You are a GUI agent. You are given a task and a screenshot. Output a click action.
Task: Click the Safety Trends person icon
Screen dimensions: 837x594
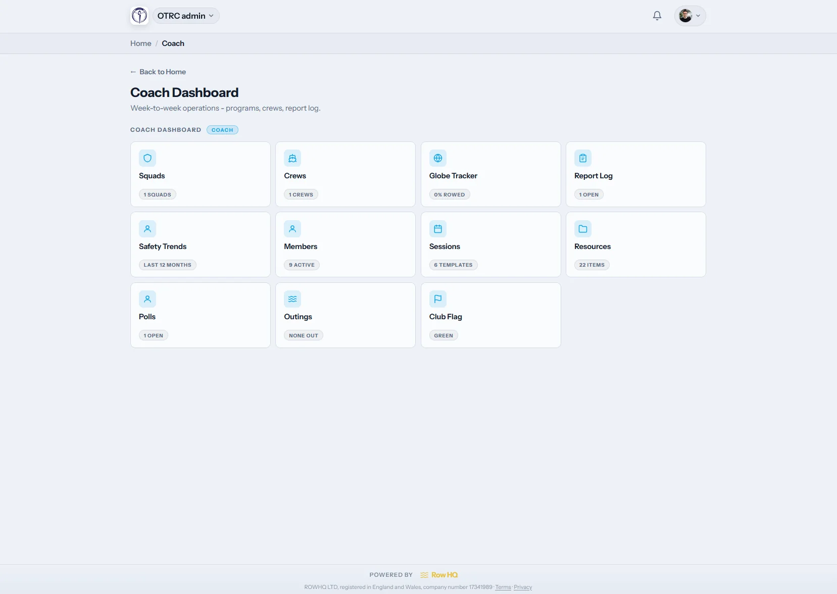point(147,229)
